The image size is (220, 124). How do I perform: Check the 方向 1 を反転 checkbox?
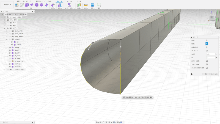pyautogui.click(x=207, y=61)
